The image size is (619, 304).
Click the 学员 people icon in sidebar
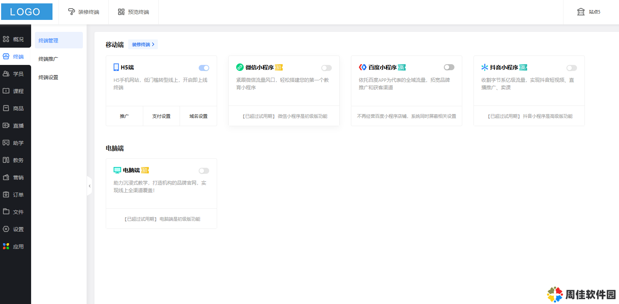(x=6, y=74)
